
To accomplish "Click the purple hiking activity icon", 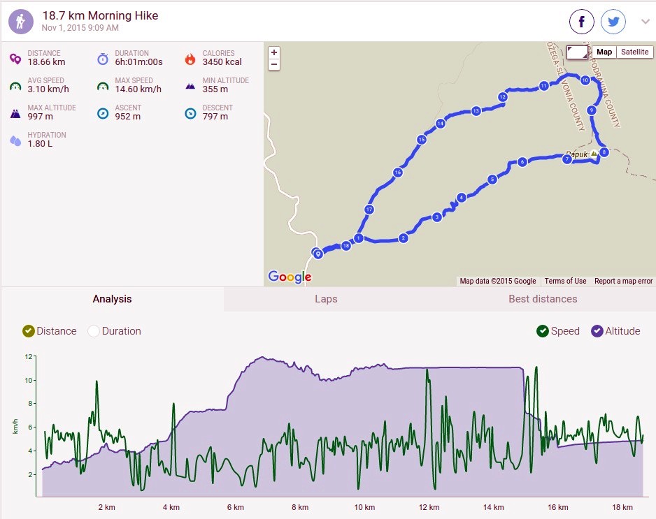I will coord(21,22).
